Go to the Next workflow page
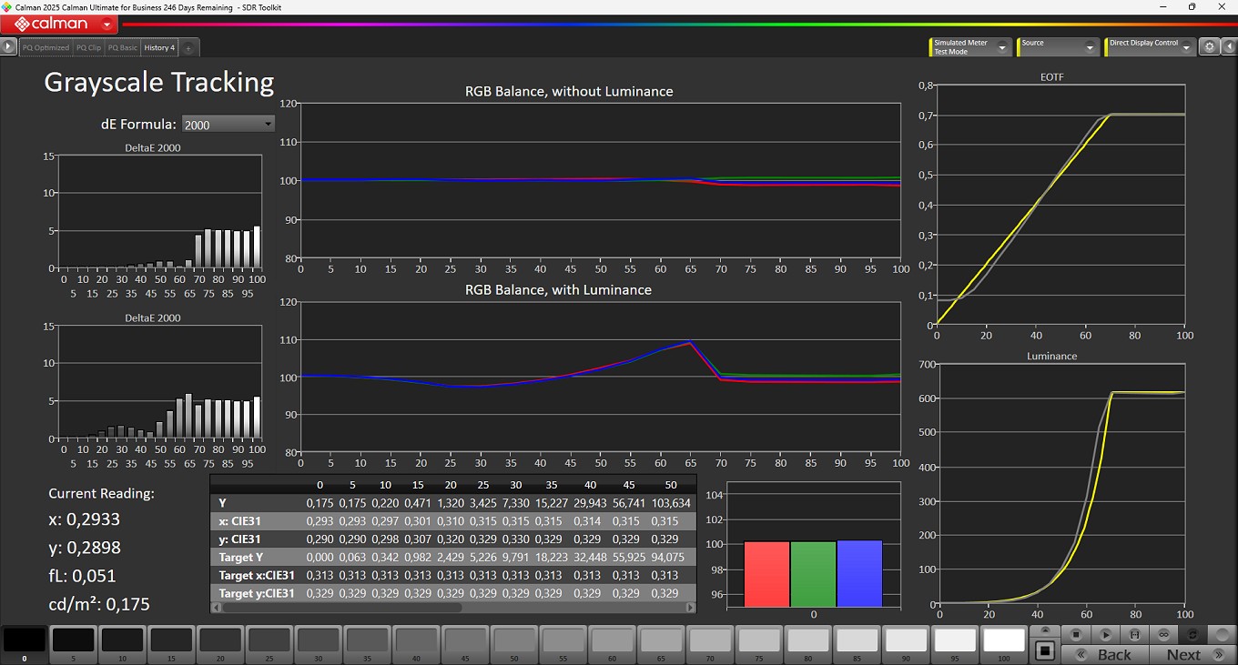The height and width of the screenshot is (665, 1238). 1192,654
